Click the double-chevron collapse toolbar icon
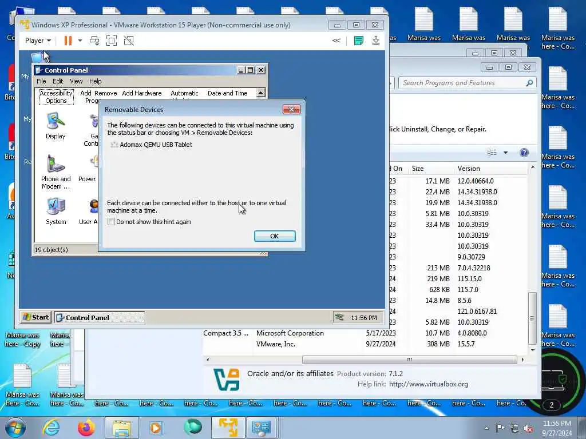586x439 pixels. (336, 41)
